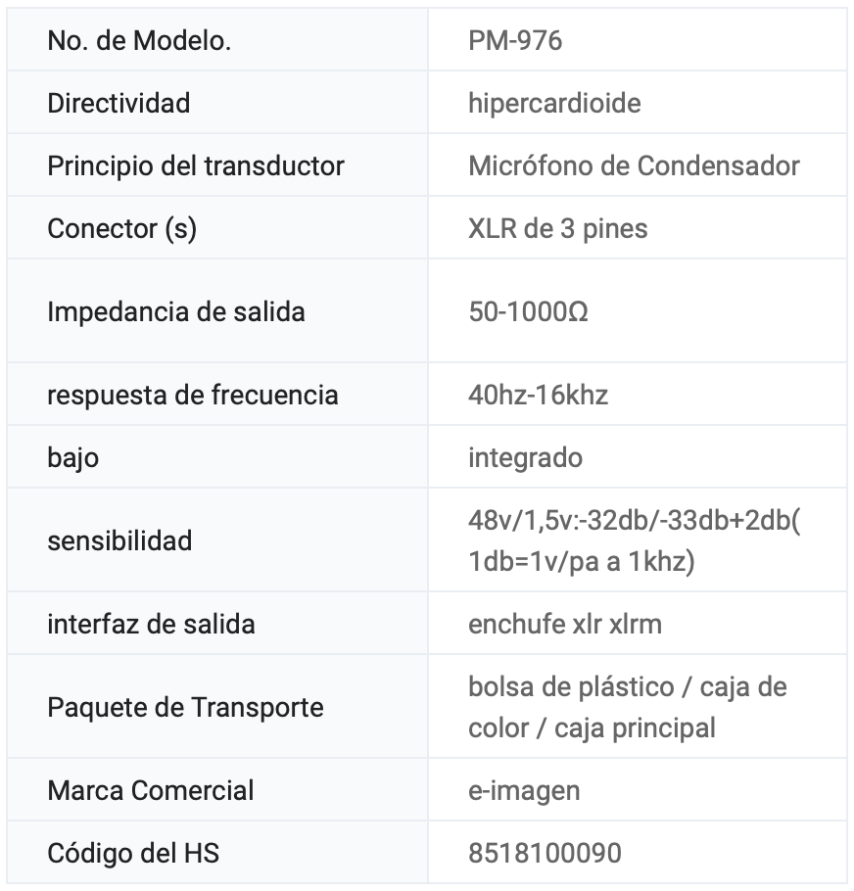Click the "interfaz de salida" label
854x891 pixels.
[151, 624]
